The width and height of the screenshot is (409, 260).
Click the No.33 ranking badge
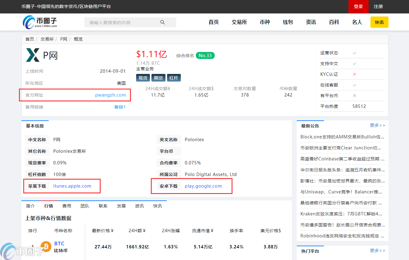tap(205, 56)
